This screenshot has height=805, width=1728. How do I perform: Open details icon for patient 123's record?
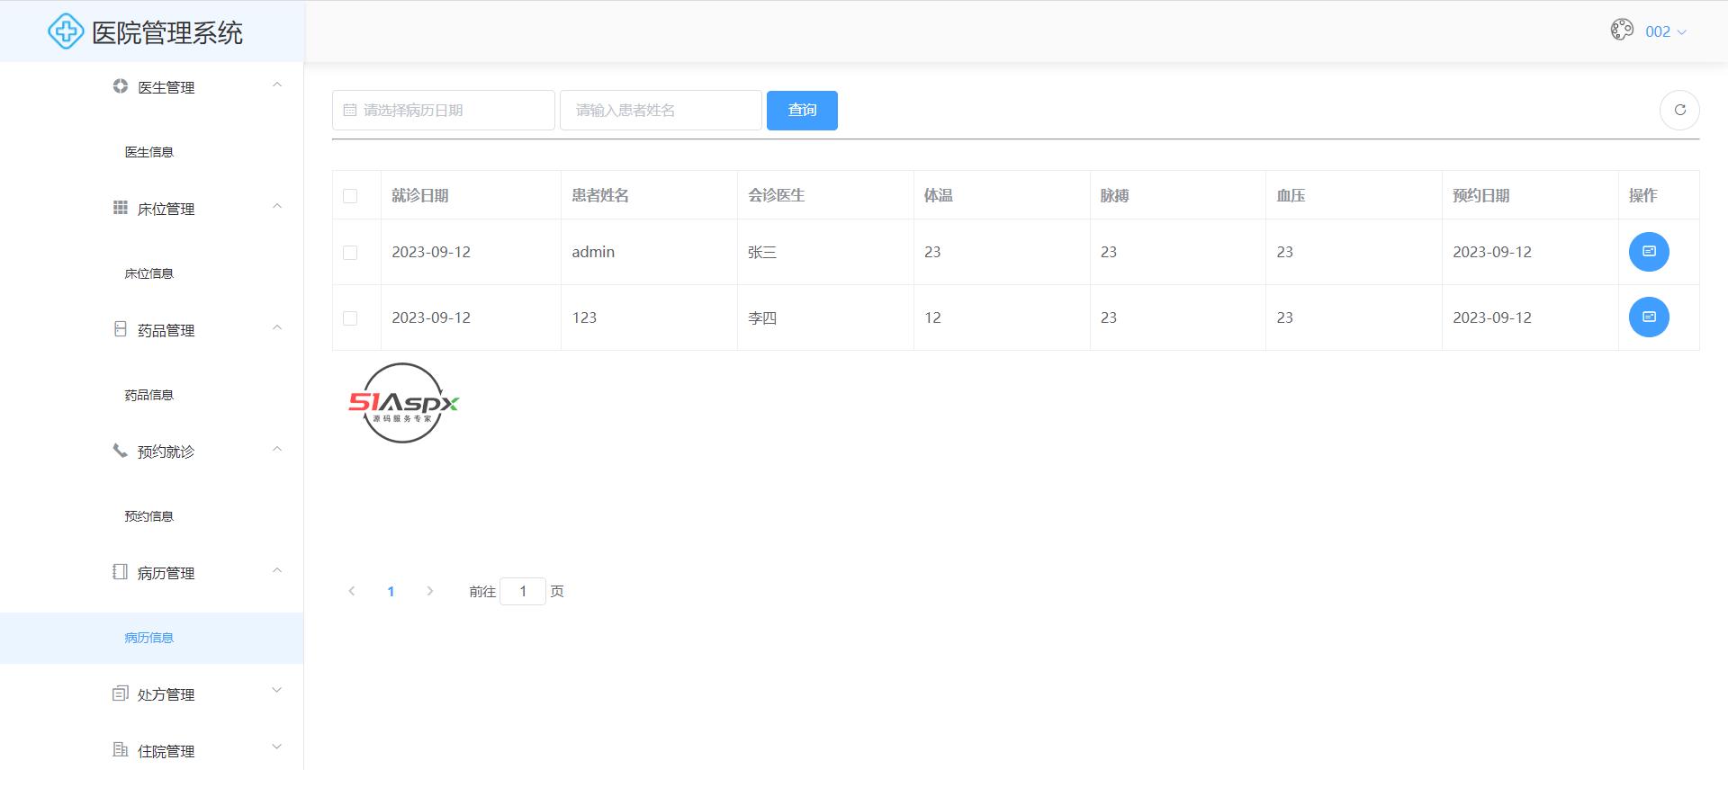1648,318
